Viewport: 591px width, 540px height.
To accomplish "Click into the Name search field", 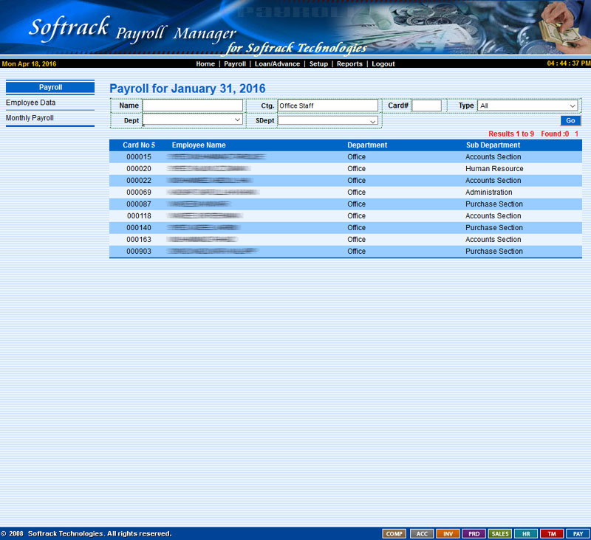I will (192, 105).
